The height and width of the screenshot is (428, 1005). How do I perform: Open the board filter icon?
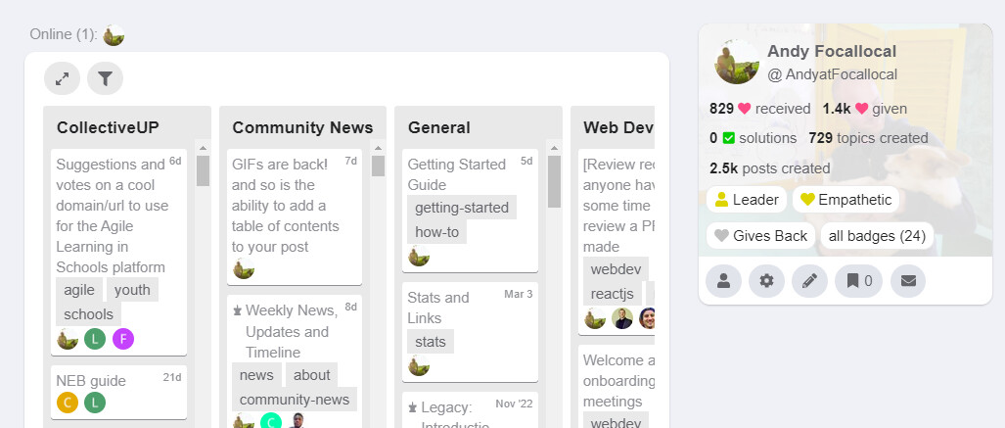tap(105, 78)
